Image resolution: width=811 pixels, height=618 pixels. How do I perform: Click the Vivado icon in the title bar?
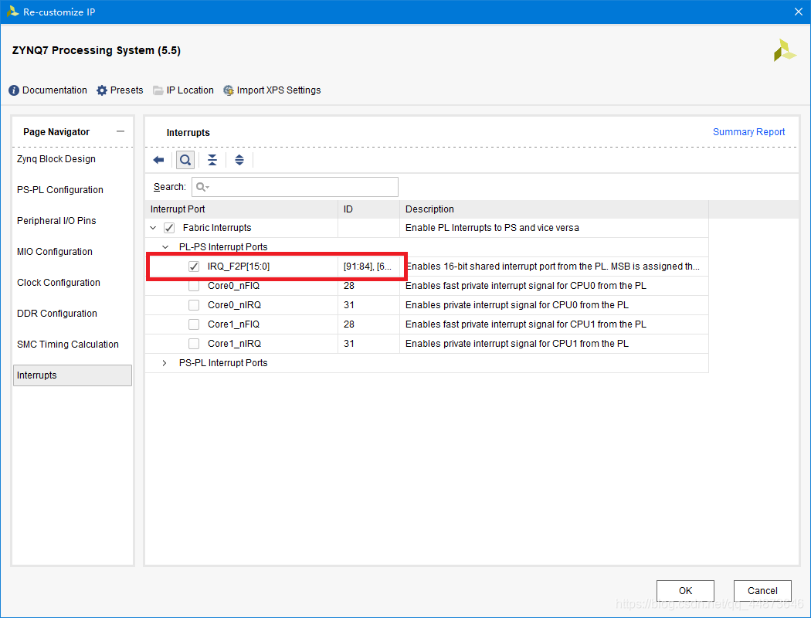pyautogui.click(x=12, y=12)
